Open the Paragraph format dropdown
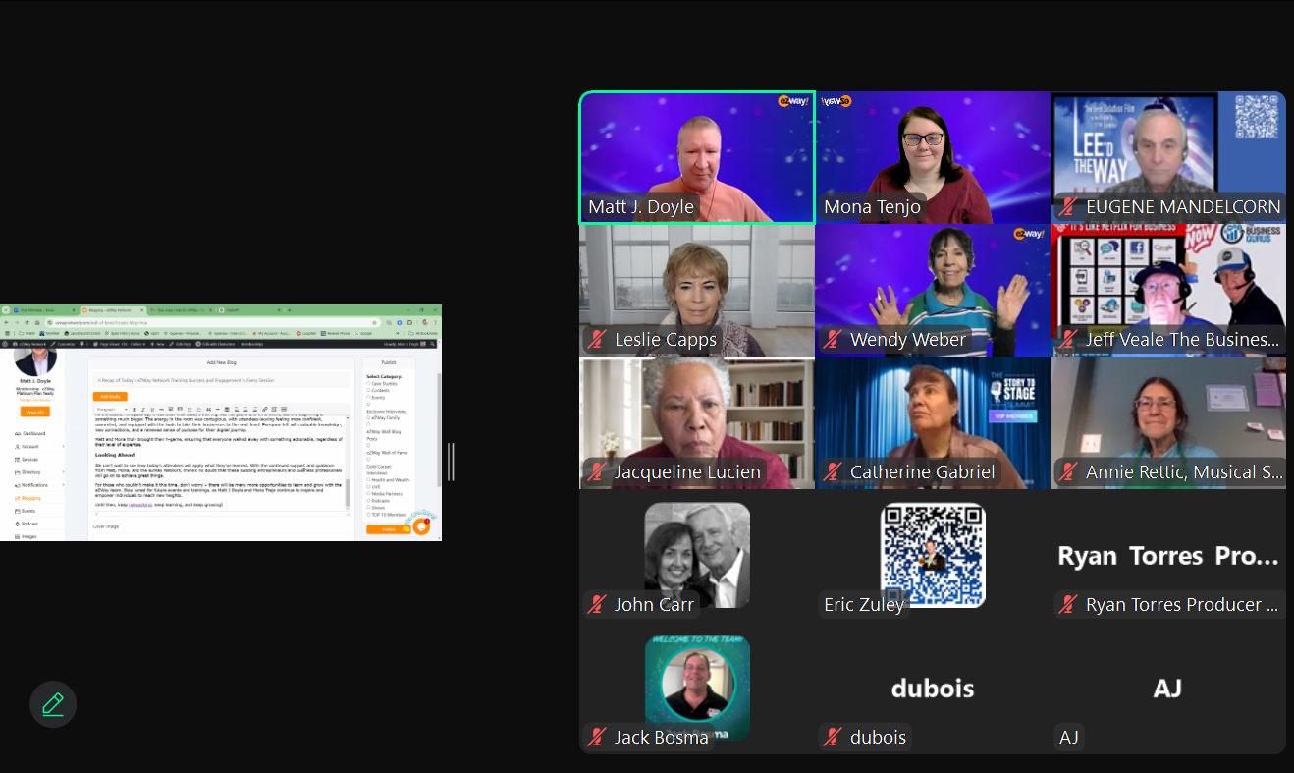Viewport: 1294px width, 773px height. [x=110, y=409]
